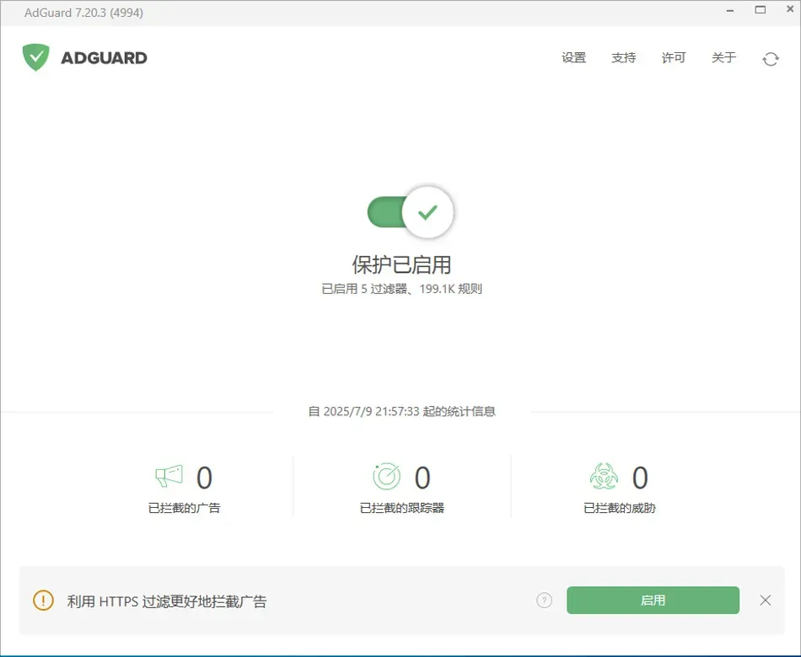The width and height of the screenshot is (801, 657).
Task: Click the AdGuard shield logo
Action: [35, 57]
